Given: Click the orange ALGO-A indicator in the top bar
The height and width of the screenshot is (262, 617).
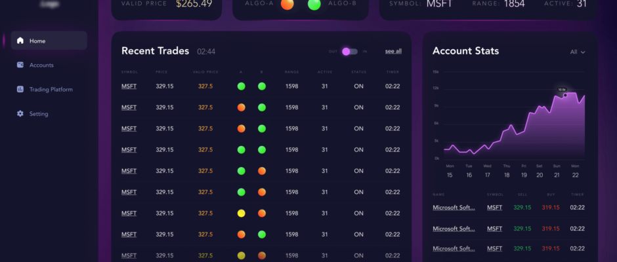Looking at the screenshot, I should point(287,5).
